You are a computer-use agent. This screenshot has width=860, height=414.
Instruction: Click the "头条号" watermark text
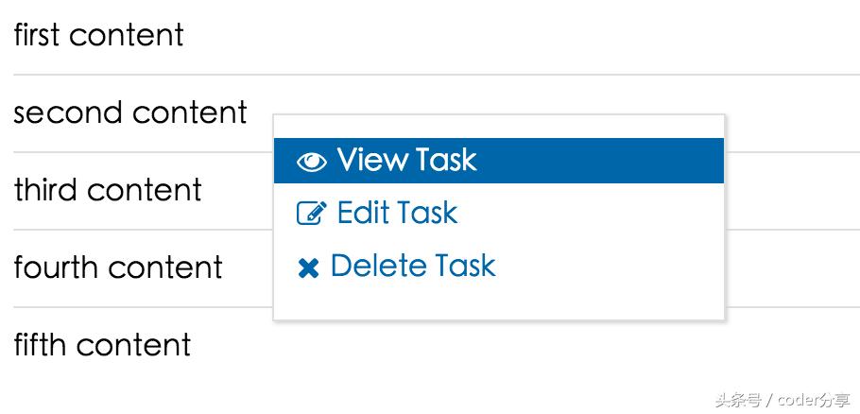738,400
